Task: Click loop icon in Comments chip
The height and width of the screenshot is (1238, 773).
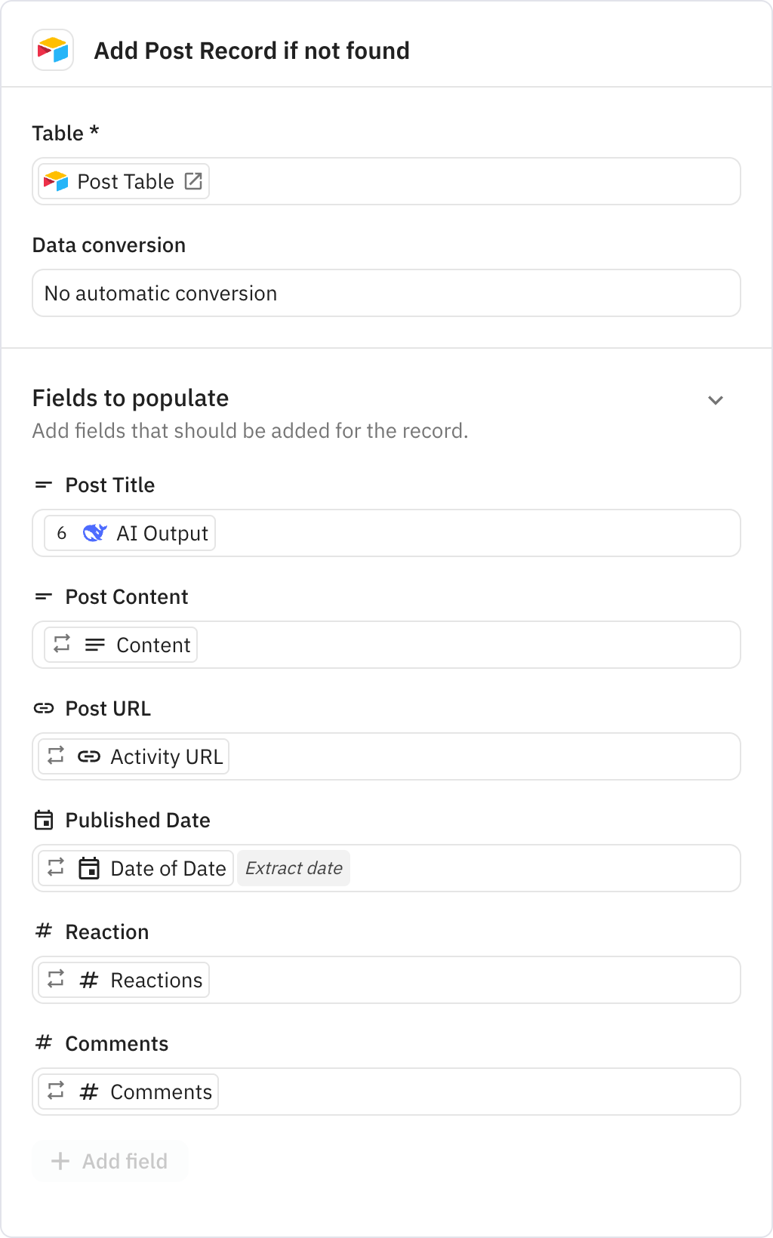Action: 56,1091
